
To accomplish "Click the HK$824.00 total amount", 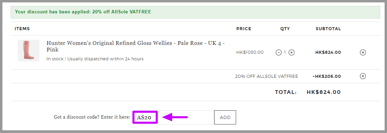I will [x=324, y=92].
